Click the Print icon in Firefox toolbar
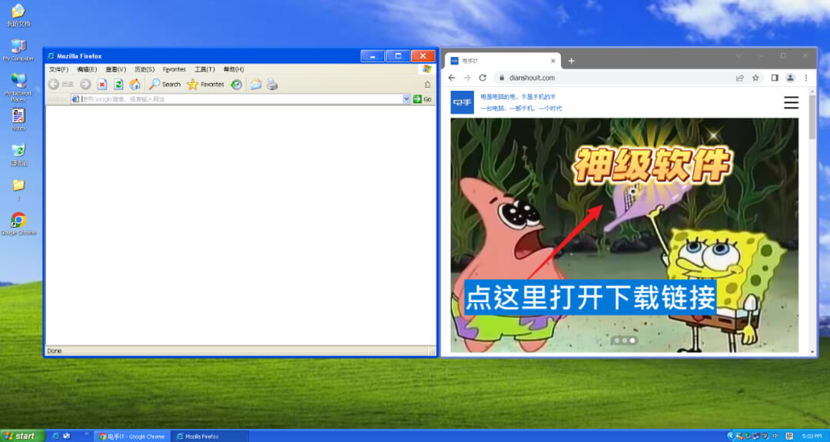 coord(272,84)
